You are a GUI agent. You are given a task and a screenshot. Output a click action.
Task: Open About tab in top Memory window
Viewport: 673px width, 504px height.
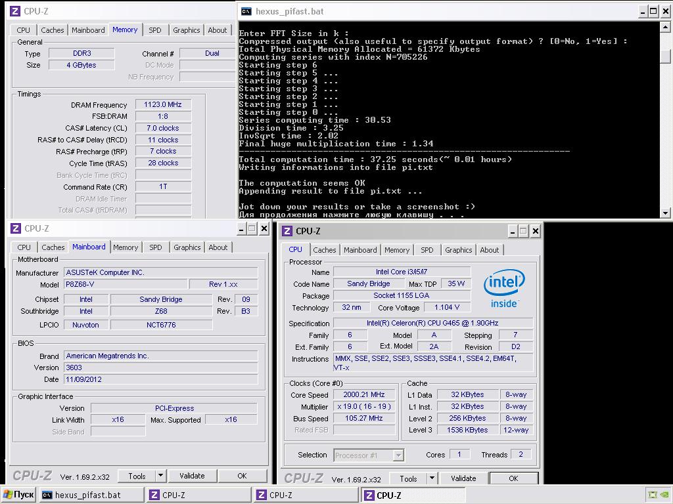point(217,30)
